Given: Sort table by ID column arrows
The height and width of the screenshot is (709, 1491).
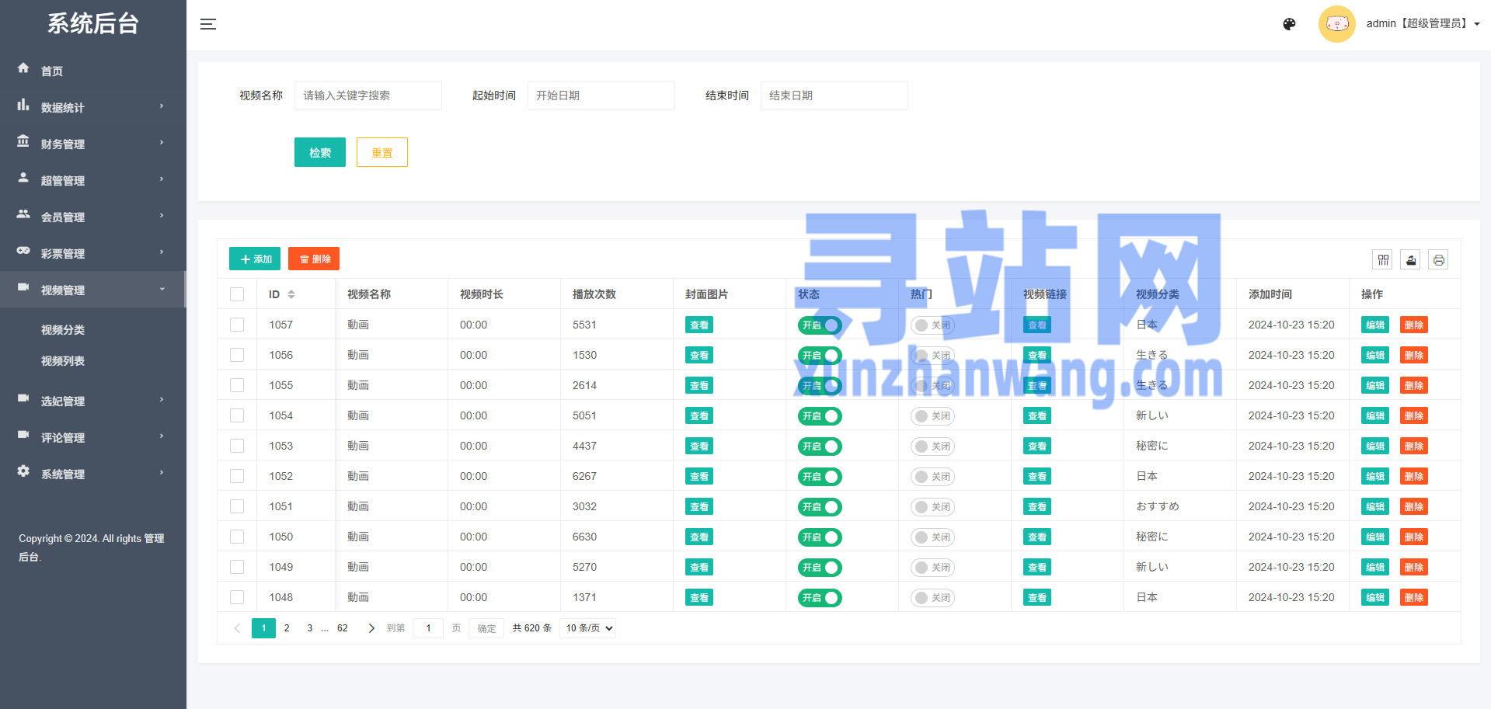Looking at the screenshot, I should pyautogui.click(x=291, y=294).
